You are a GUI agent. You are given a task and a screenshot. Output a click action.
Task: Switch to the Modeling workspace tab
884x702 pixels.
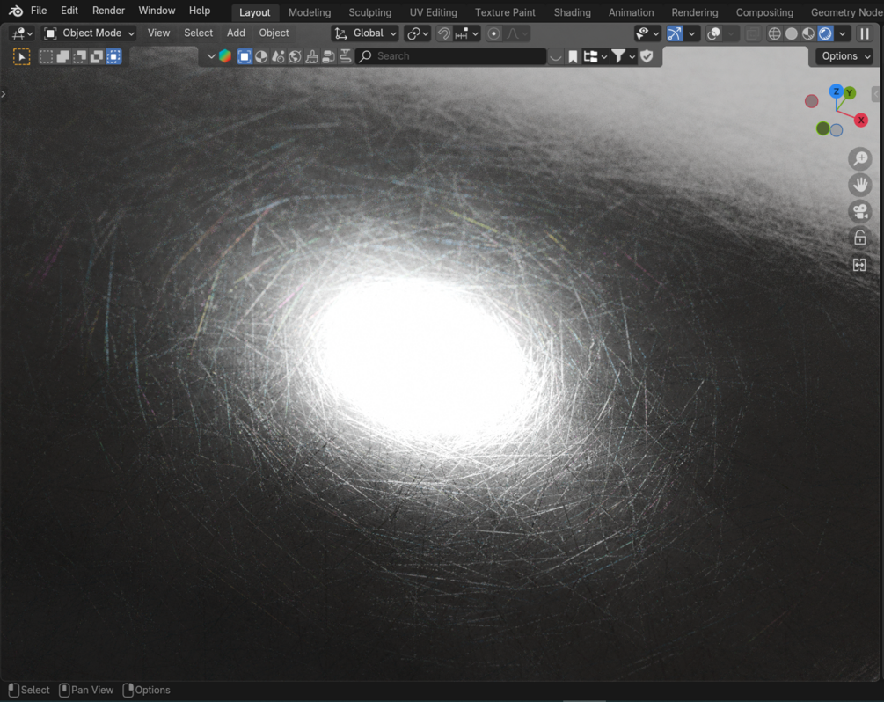(x=310, y=11)
